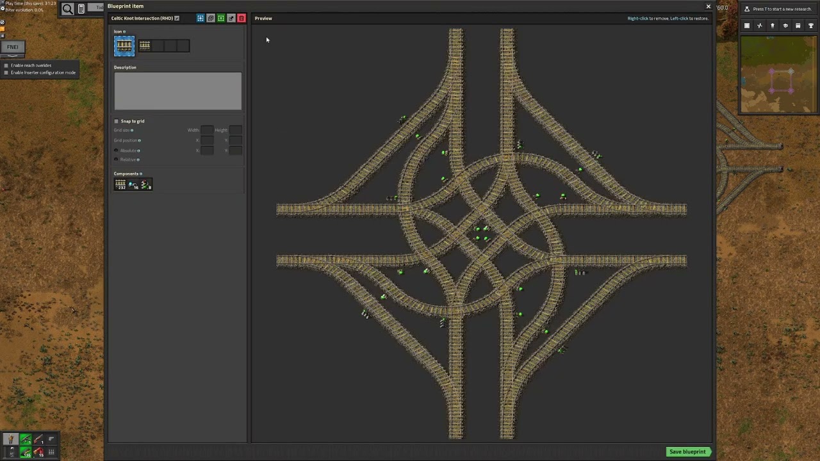Select the Relative radio option
This screenshot has width=820, height=461.
coord(116,159)
